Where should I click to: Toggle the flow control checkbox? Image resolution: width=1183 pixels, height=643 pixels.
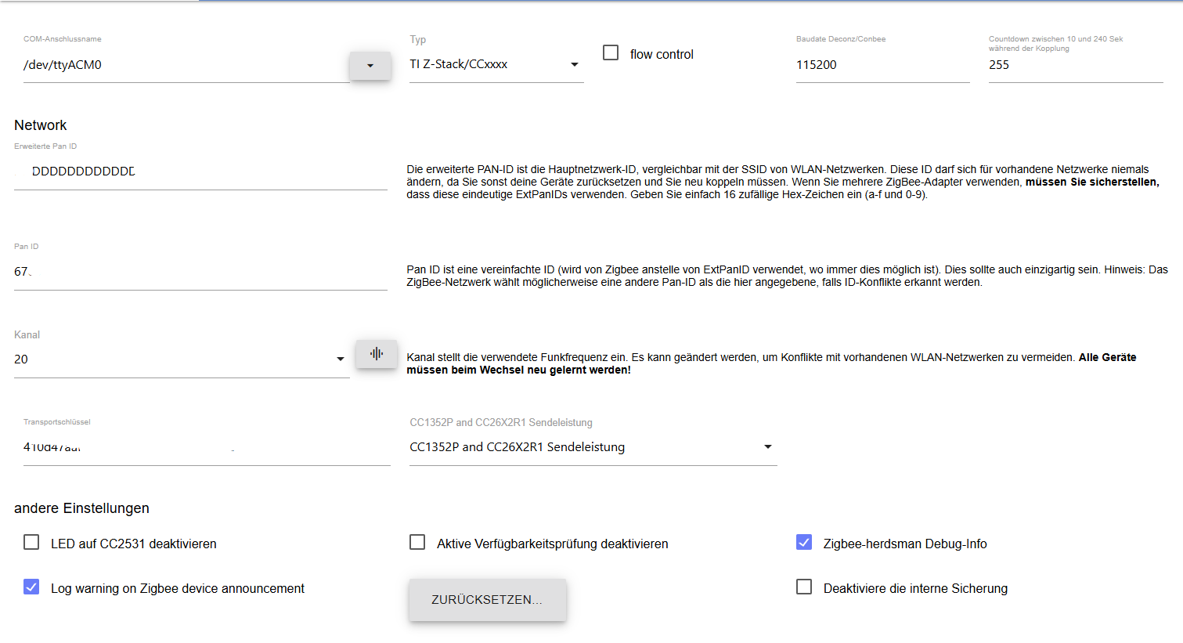[611, 52]
